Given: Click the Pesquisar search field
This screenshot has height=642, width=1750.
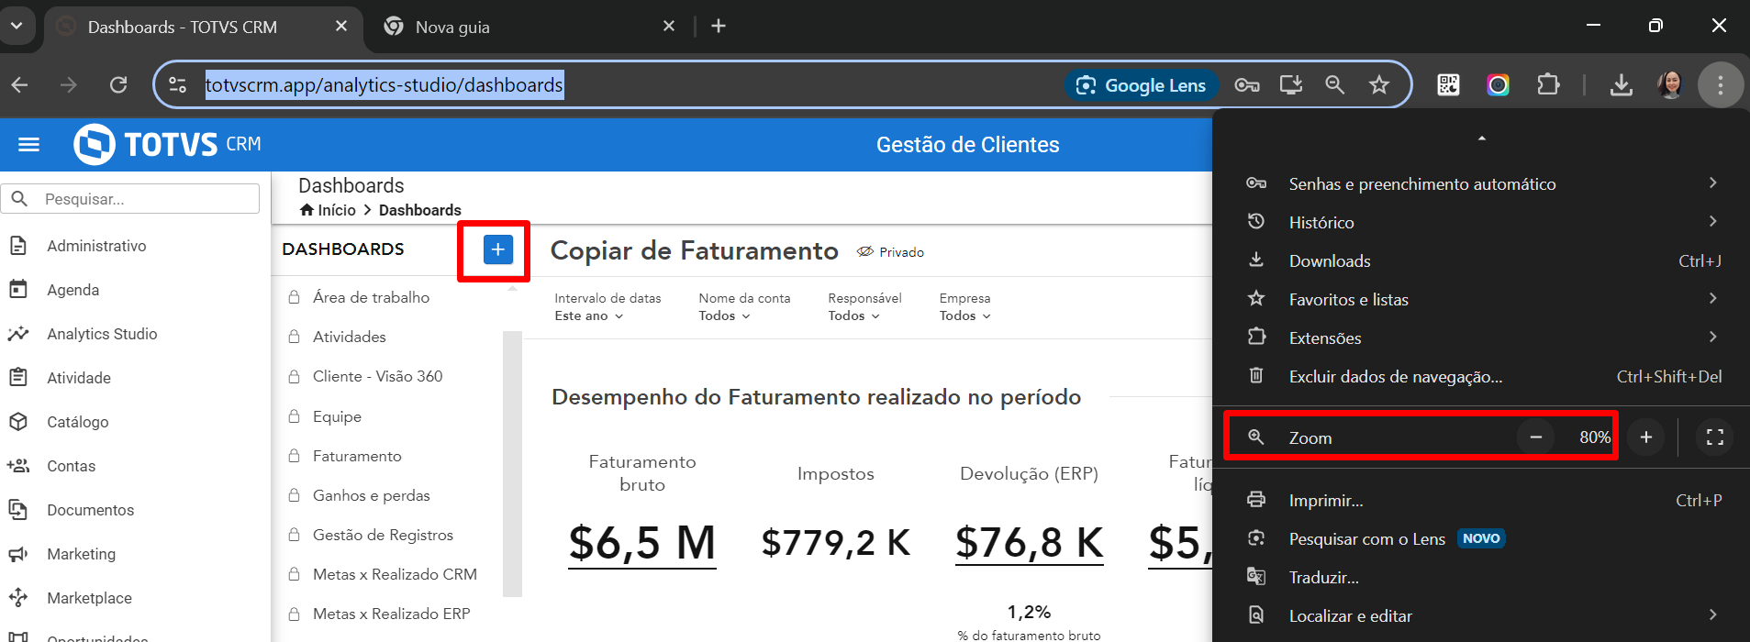Looking at the screenshot, I should click(x=130, y=199).
